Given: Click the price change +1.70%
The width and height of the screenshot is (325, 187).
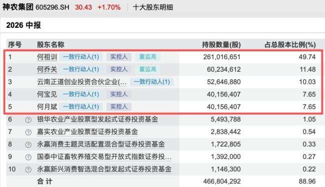Looking at the screenshot, I should 109,7.
